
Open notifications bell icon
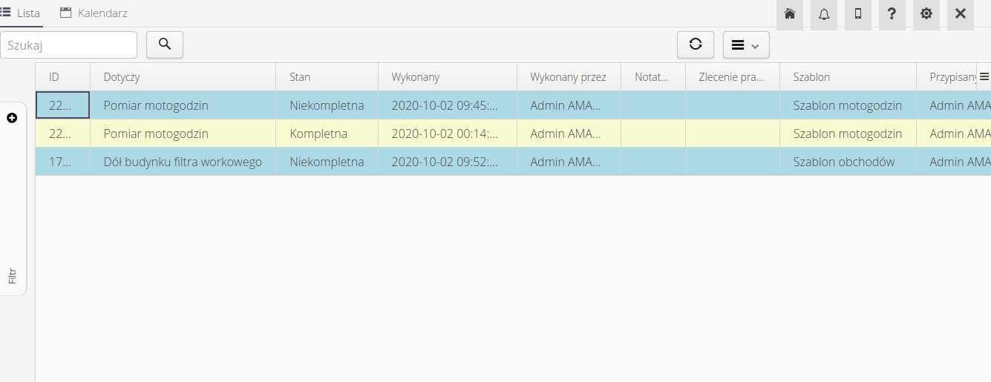823,14
